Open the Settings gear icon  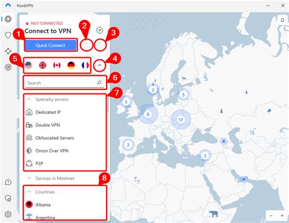pyautogui.click(x=8, y=214)
